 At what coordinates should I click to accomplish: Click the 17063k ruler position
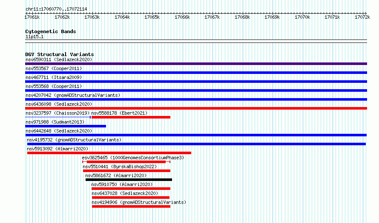coord(92,17)
